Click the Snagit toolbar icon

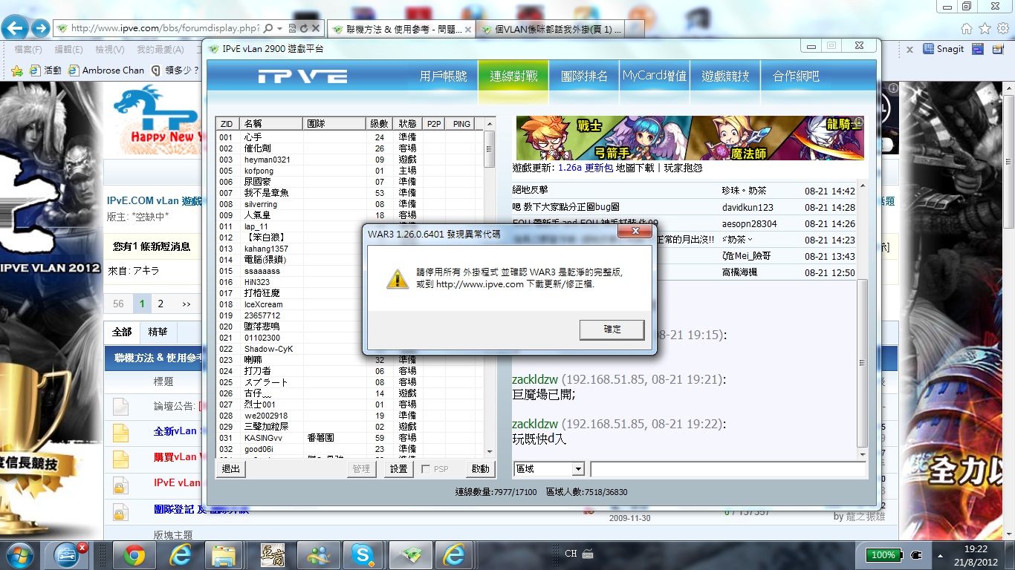pyautogui.click(x=944, y=49)
